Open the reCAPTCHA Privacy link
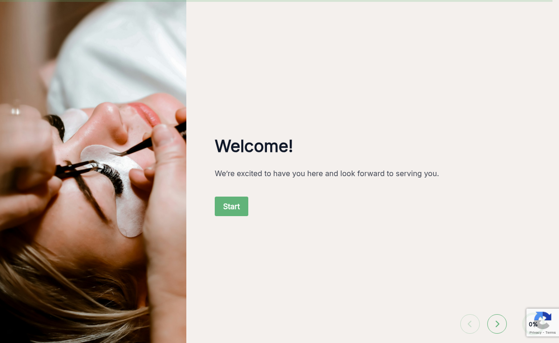 pos(535,333)
